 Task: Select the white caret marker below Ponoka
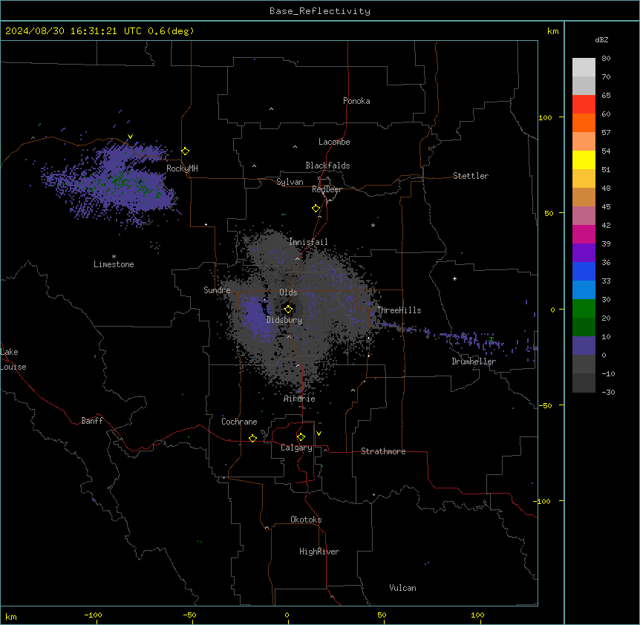point(271,109)
